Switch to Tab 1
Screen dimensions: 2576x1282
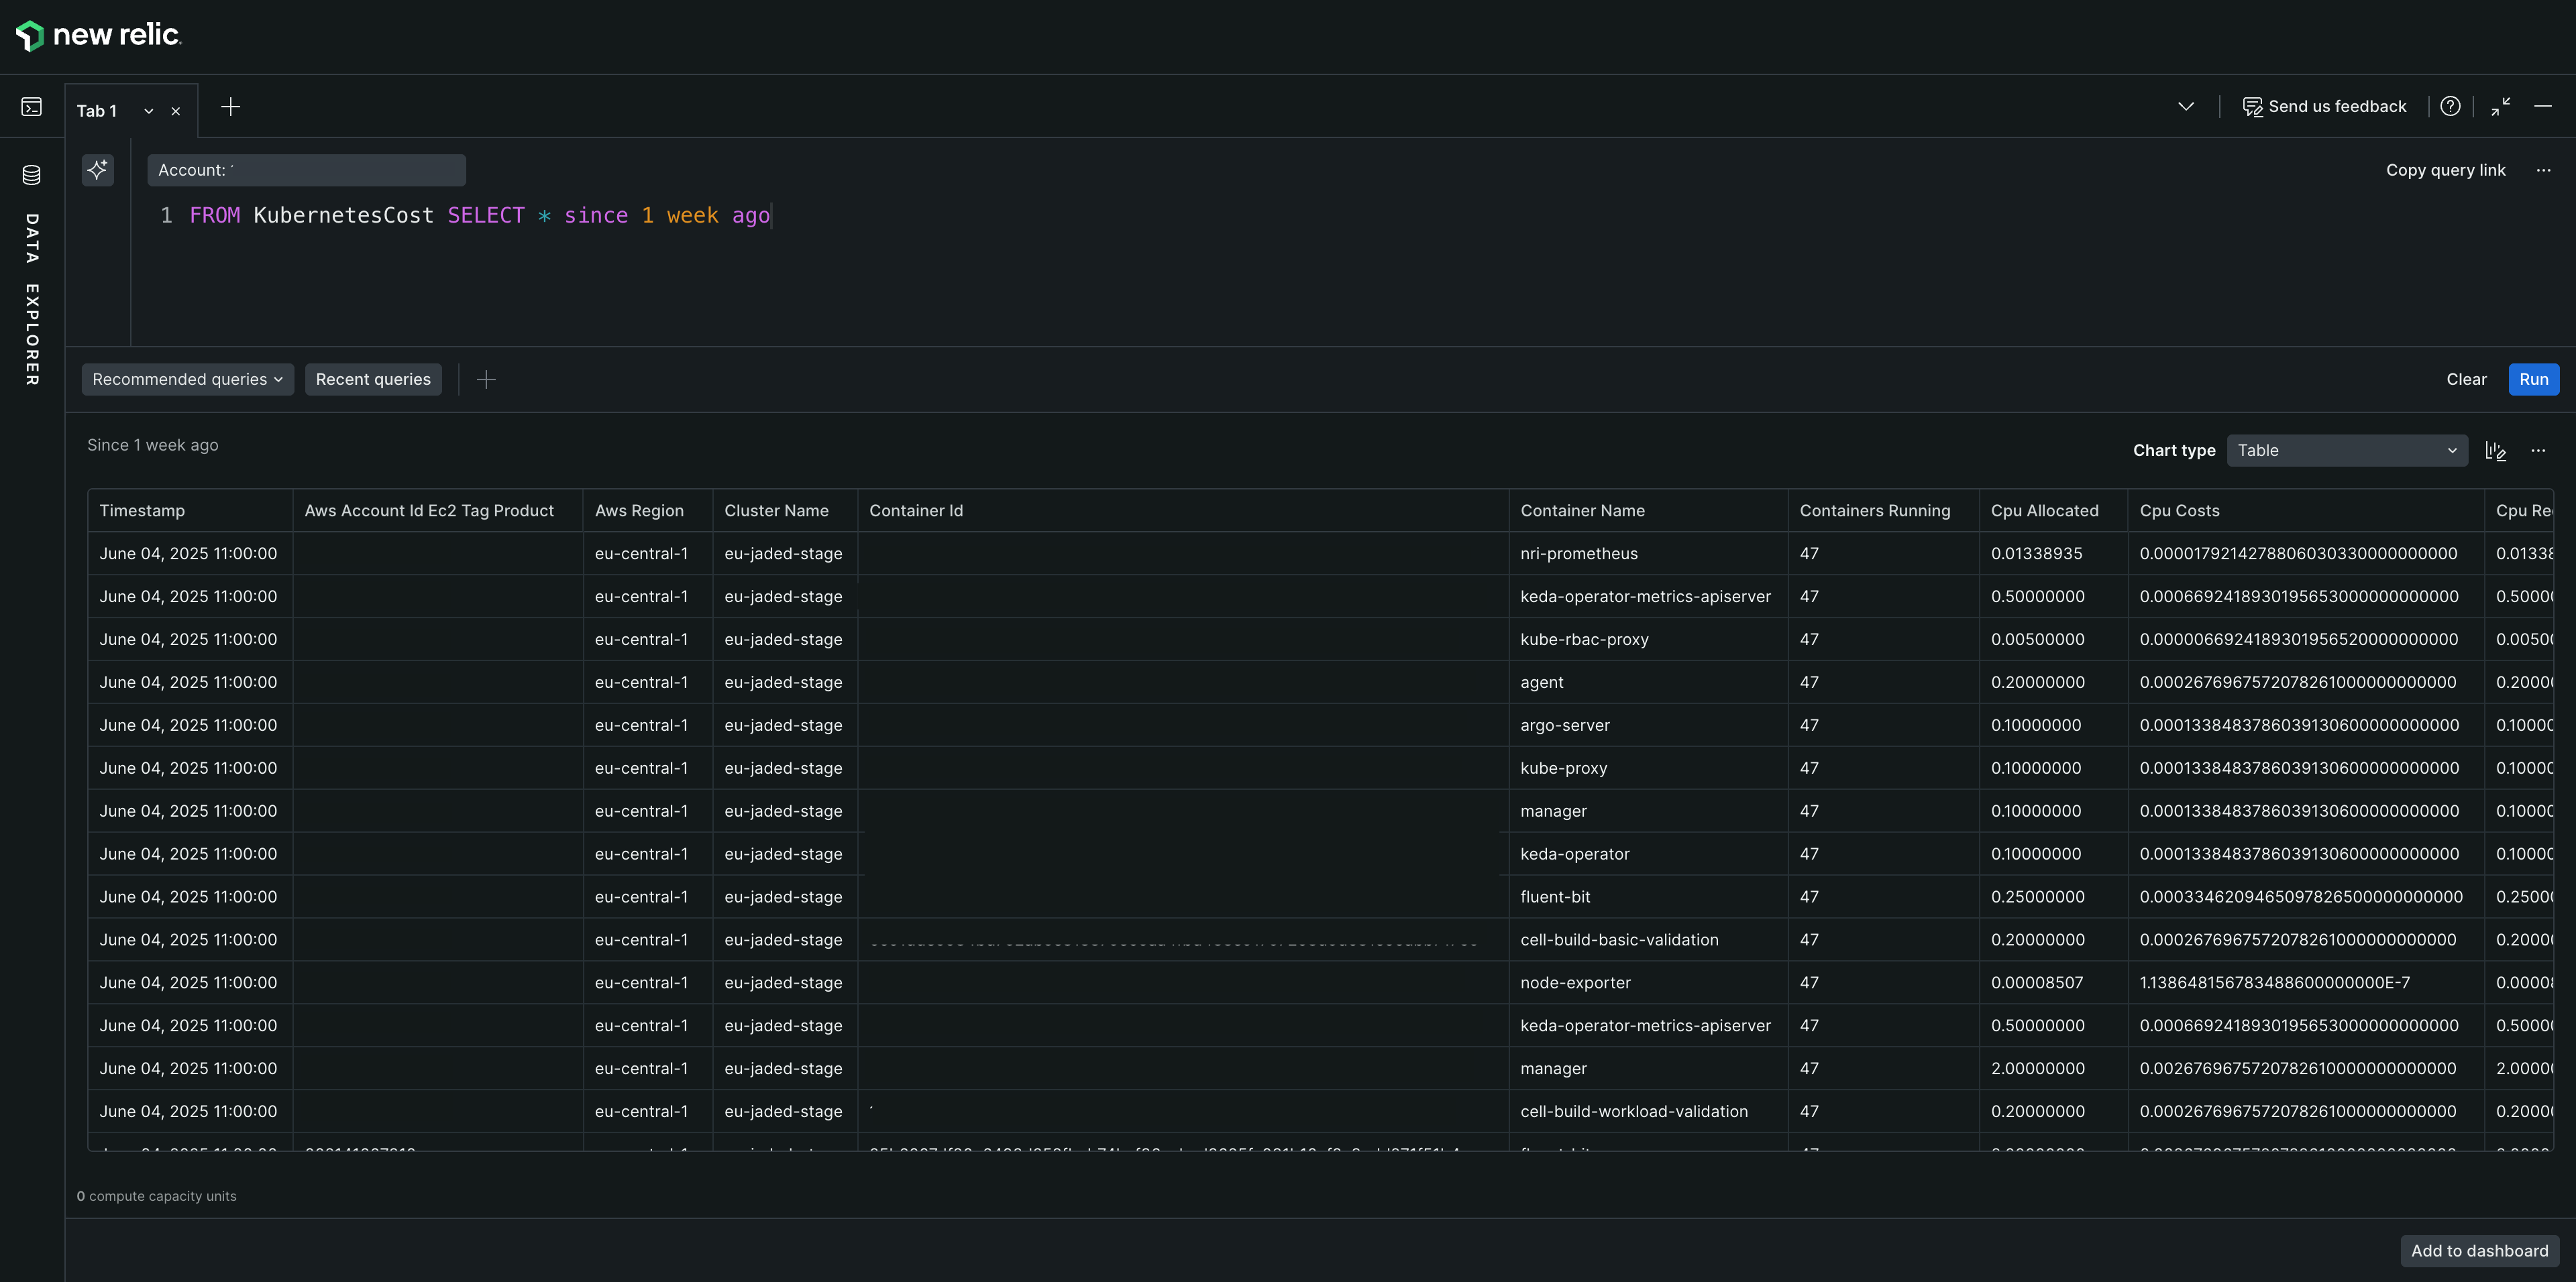click(97, 111)
